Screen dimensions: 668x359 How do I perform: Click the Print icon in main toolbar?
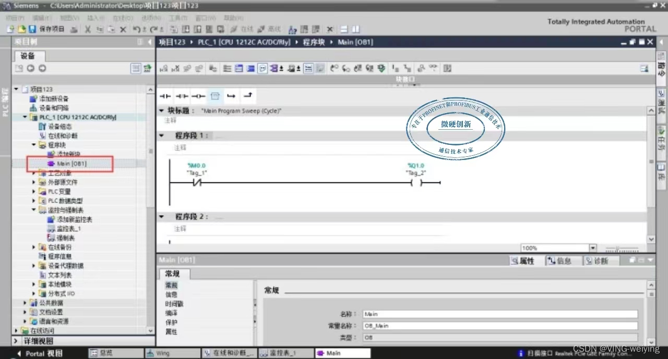pyautogui.click(x=74, y=29)
